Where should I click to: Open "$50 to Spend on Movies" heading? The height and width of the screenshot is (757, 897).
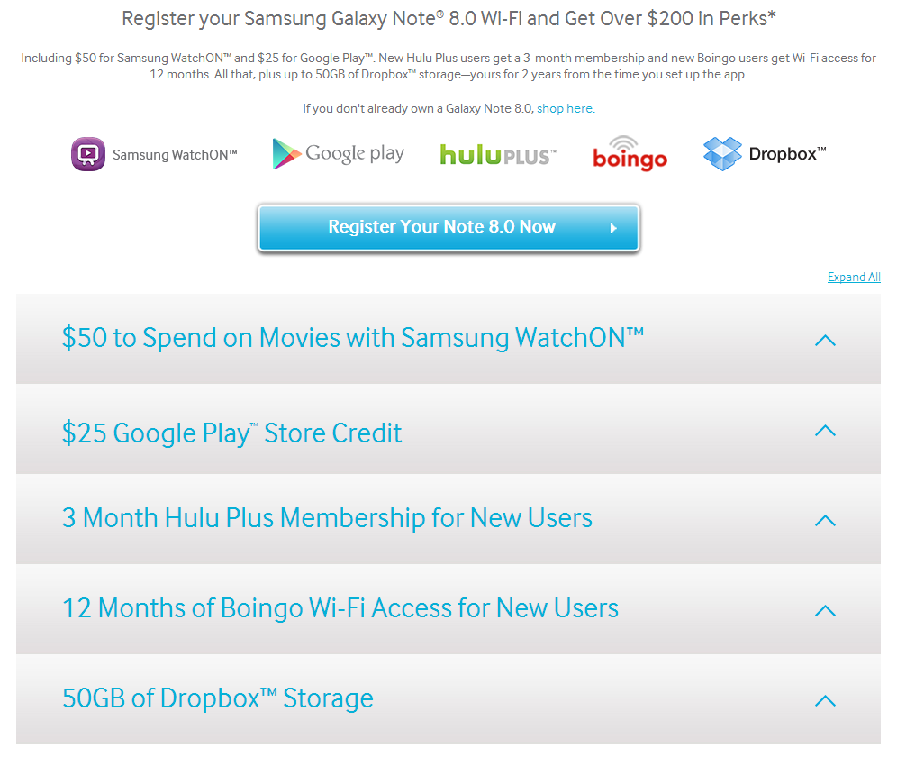[352, 338]
